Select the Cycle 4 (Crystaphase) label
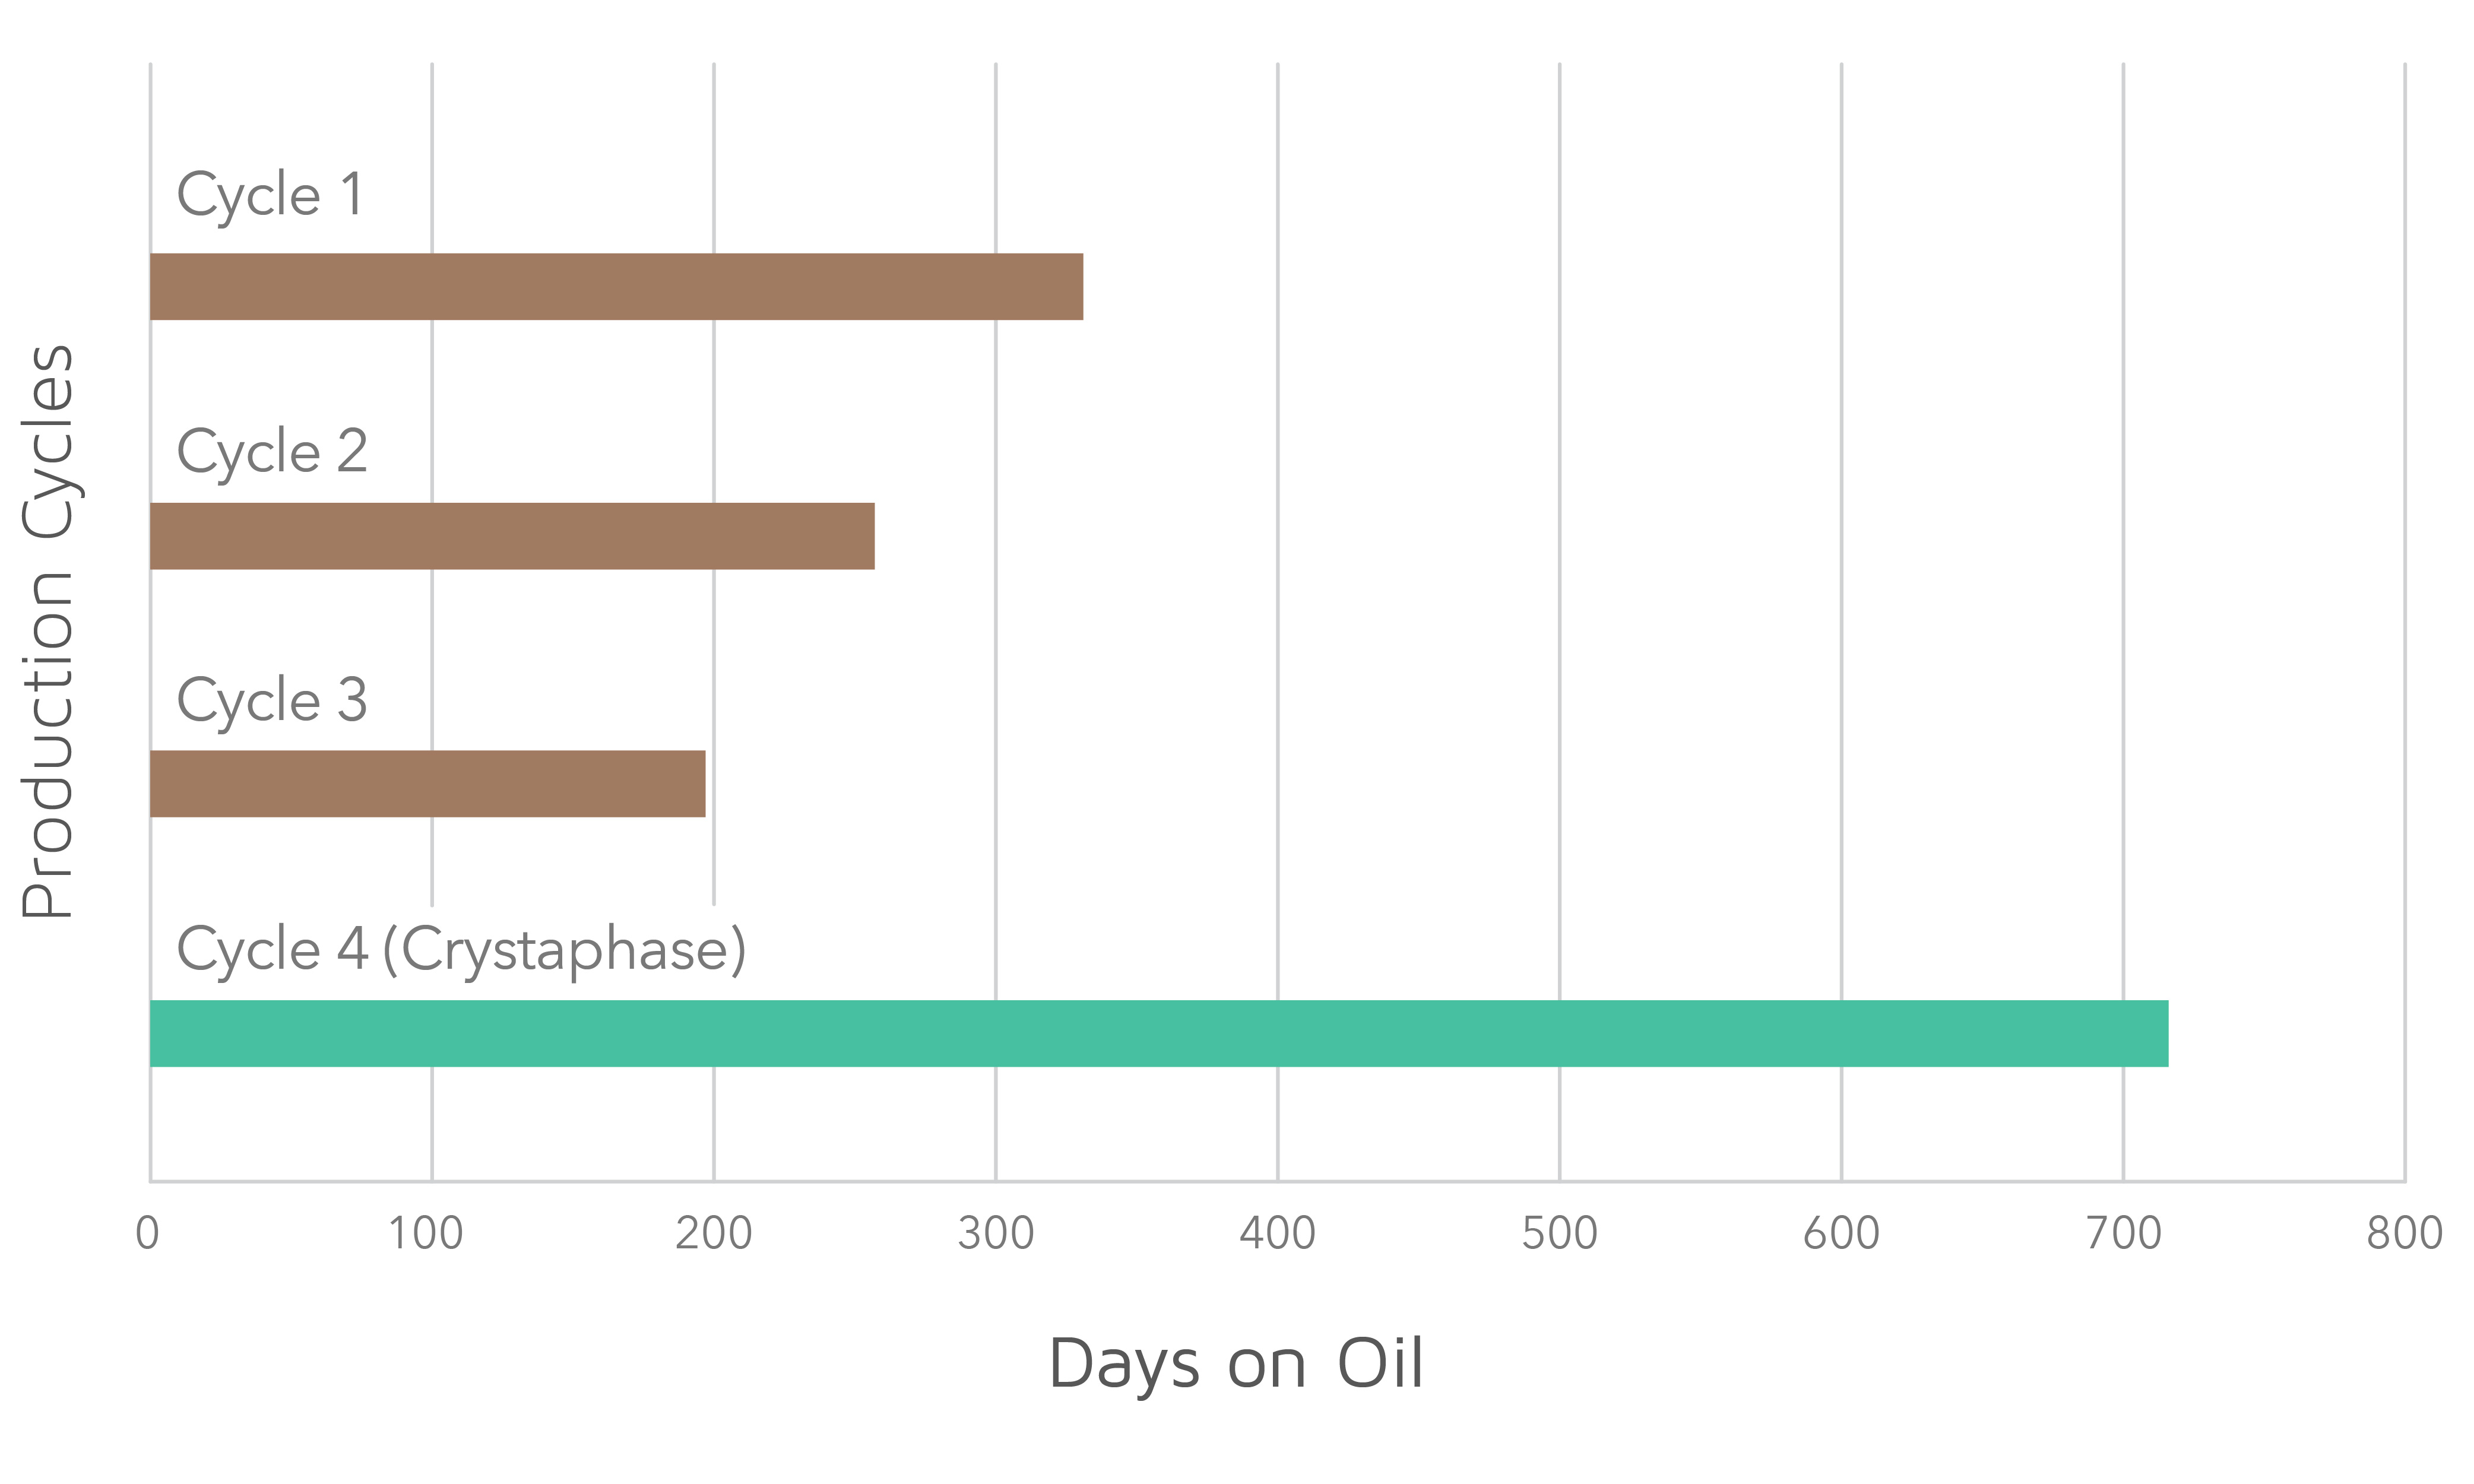 coord(461,950)
